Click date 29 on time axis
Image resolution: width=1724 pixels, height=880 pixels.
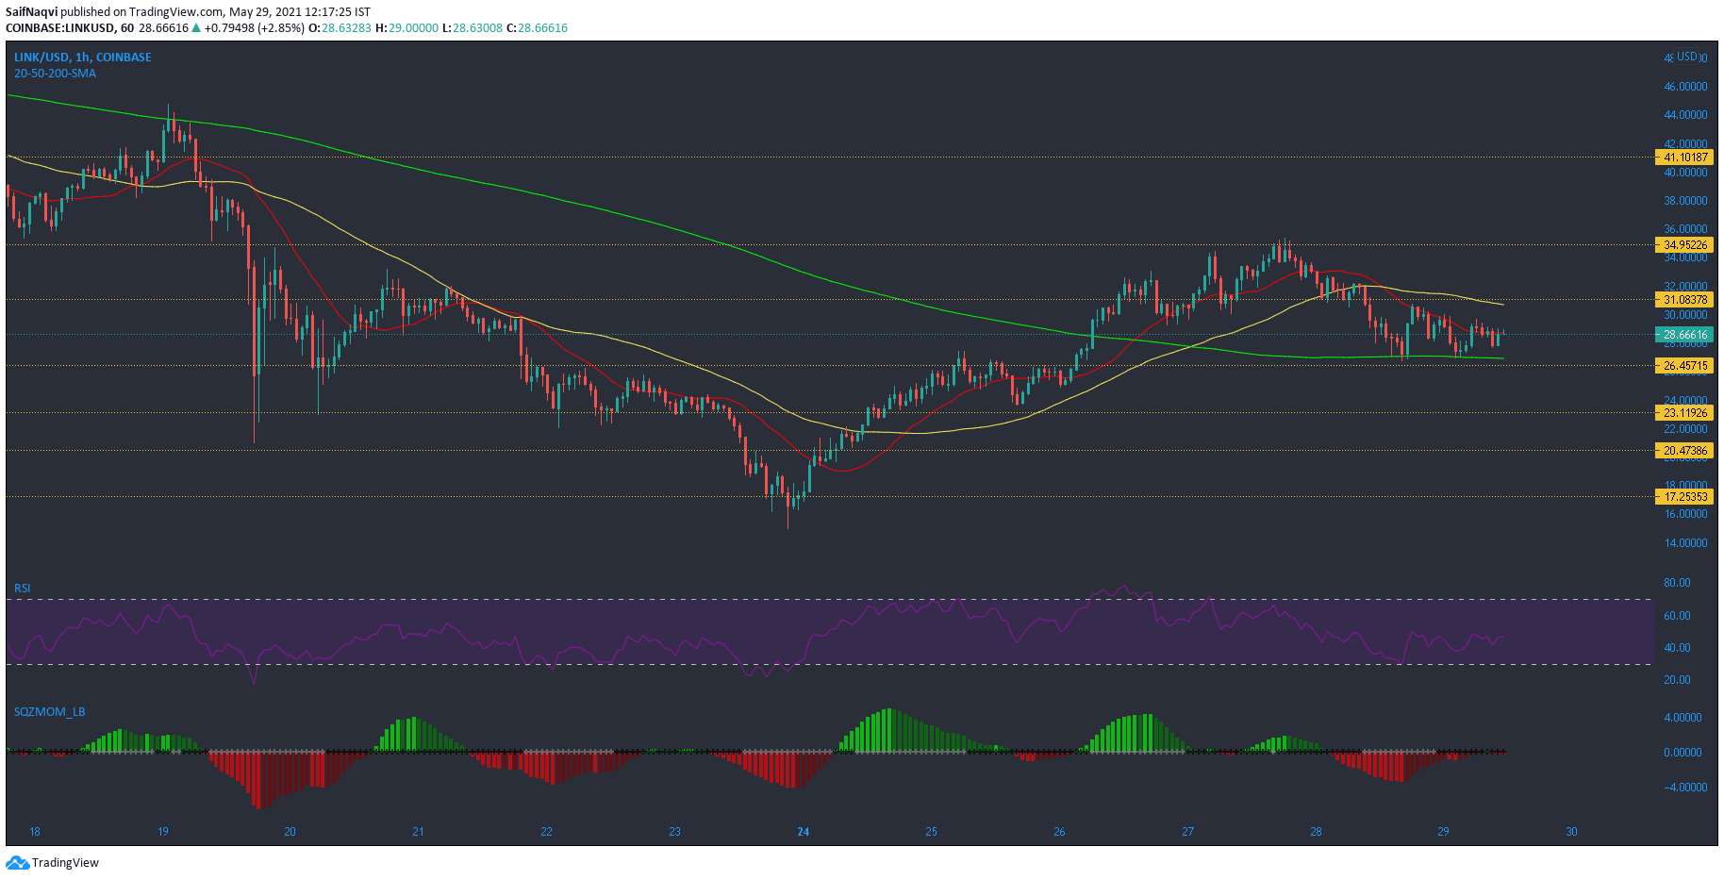click(1443, 832)
